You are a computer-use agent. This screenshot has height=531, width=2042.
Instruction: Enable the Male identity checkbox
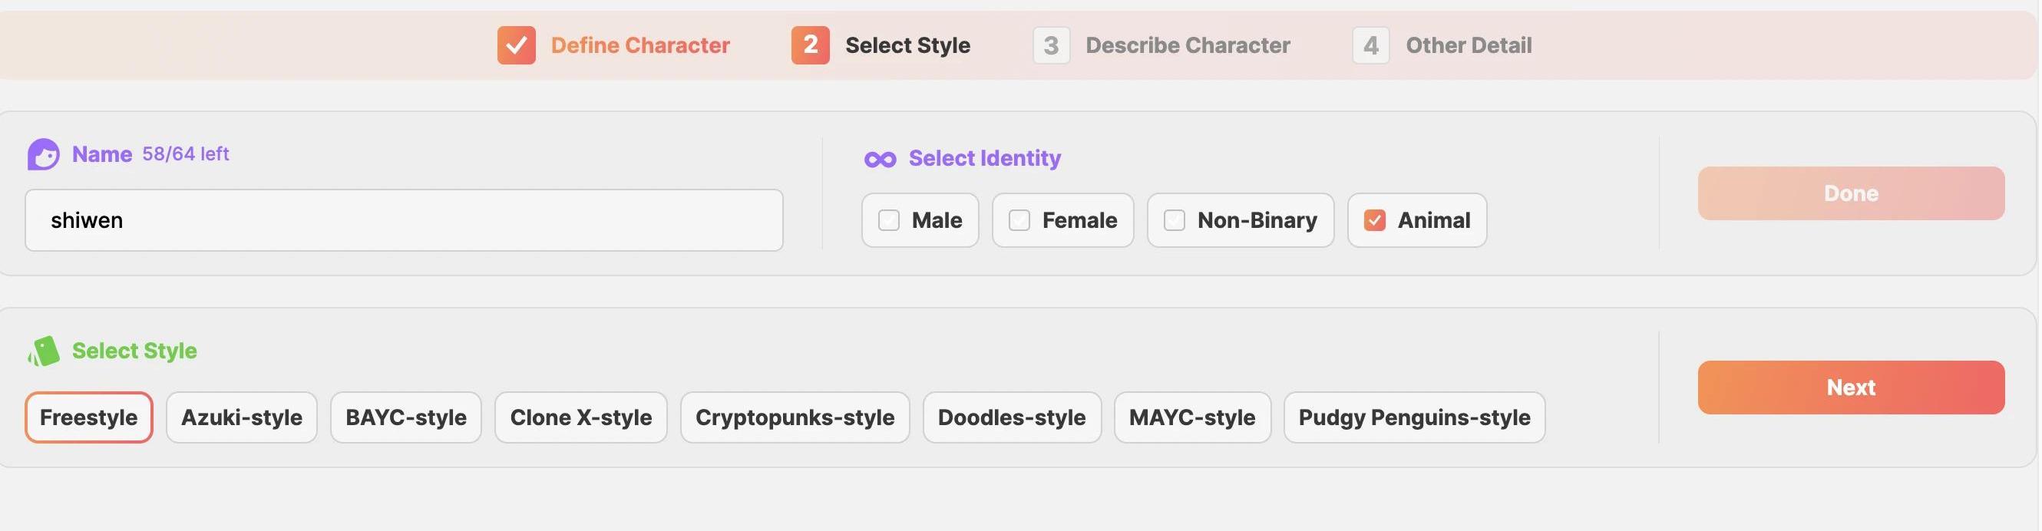889,220
